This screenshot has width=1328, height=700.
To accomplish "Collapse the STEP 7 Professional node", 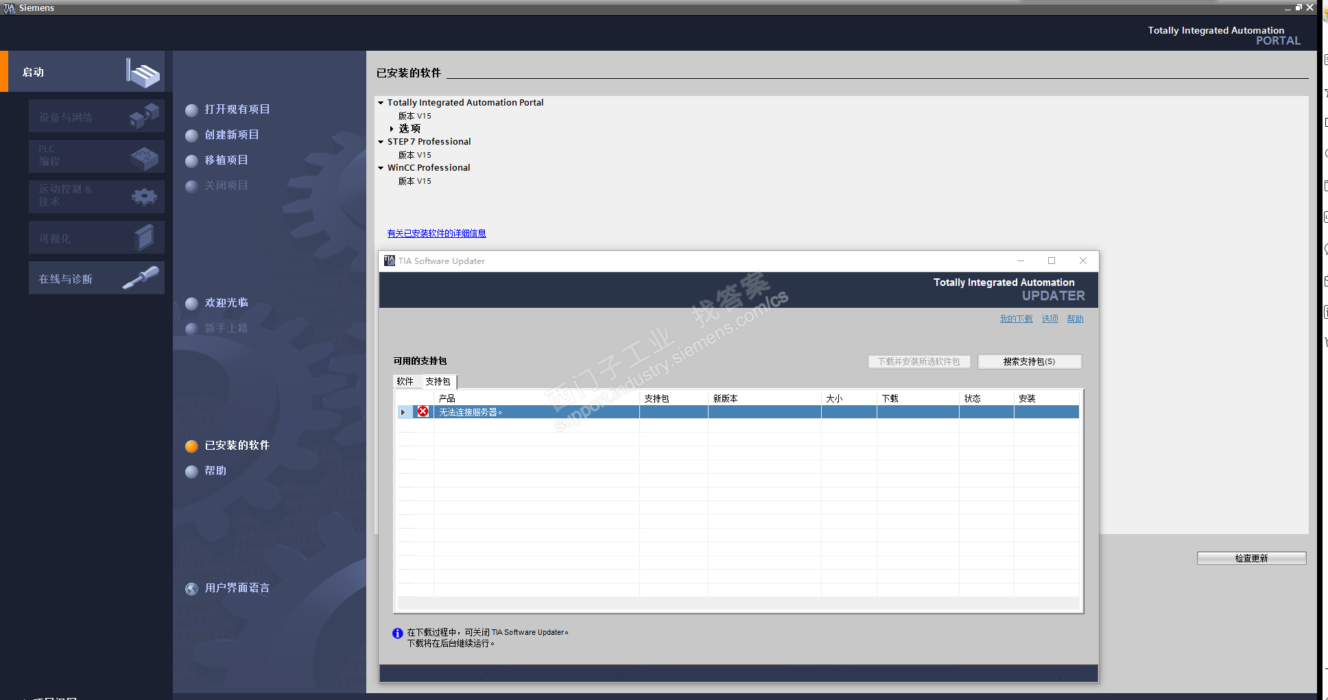I will 381,142.
